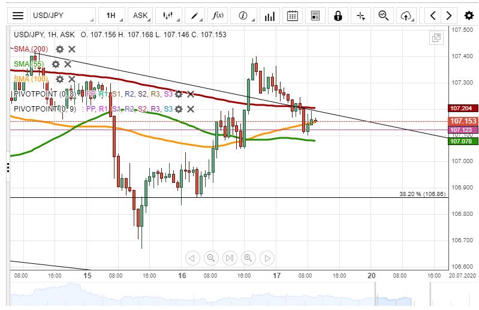Click the 107.204 red price tag
The width and height of the screenshot is (479, 310).
pos(463,109)
